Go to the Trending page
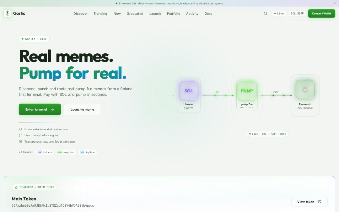The image size is (339, 212). point(100,14)
